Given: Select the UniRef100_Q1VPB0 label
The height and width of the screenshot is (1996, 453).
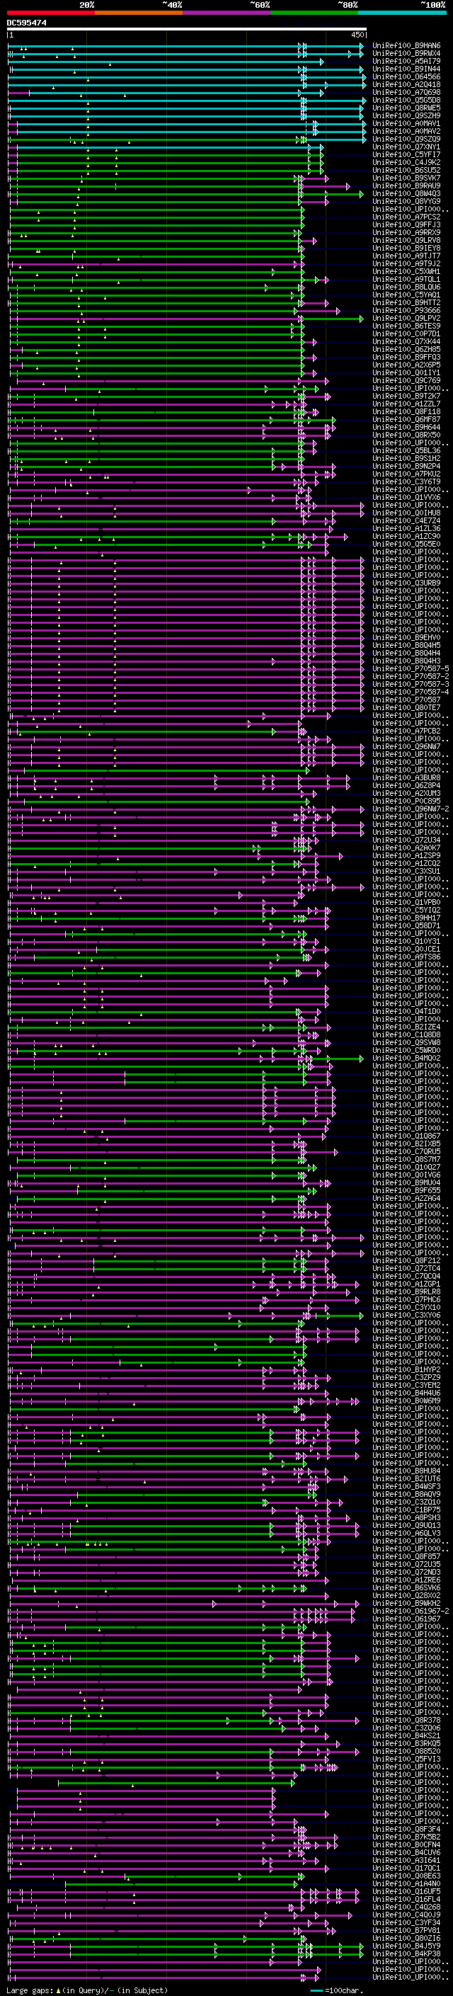Looking at the screenshot, I should pyautogui.click(x=406, y=903).
